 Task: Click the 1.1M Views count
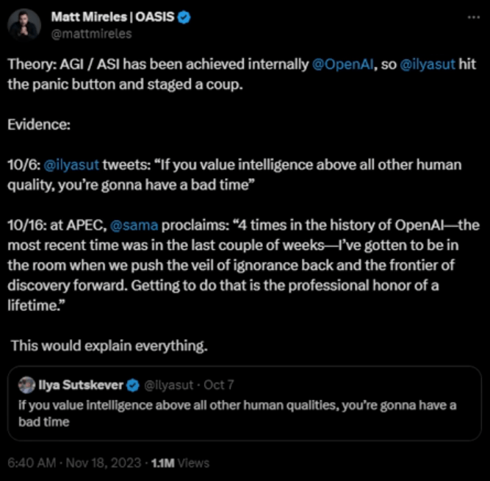pyautogui.click(x=179, y=463)
